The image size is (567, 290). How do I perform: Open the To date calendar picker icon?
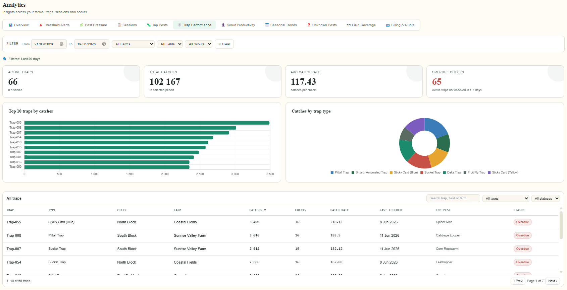point(104,44)
